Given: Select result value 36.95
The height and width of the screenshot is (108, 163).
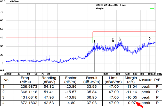Looking at the screenshot, I should [92, 97].
